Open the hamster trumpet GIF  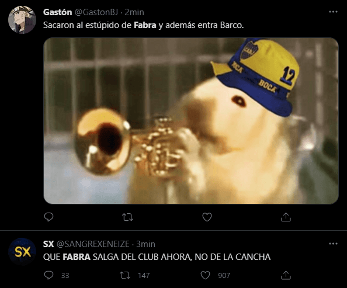coord(191,121)
